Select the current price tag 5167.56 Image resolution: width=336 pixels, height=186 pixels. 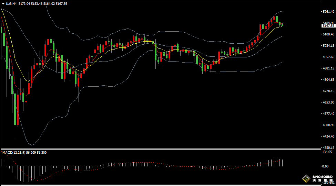(328, 26)
